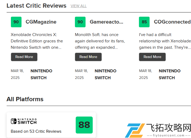191x138 pixels.
Task: Select Nintendo Switch under the Gamereactor review
Action: tap(105, 74)
